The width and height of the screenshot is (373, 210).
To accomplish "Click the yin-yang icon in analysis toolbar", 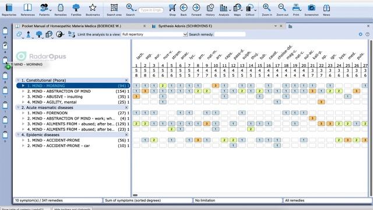I will [x=59, y=34].
